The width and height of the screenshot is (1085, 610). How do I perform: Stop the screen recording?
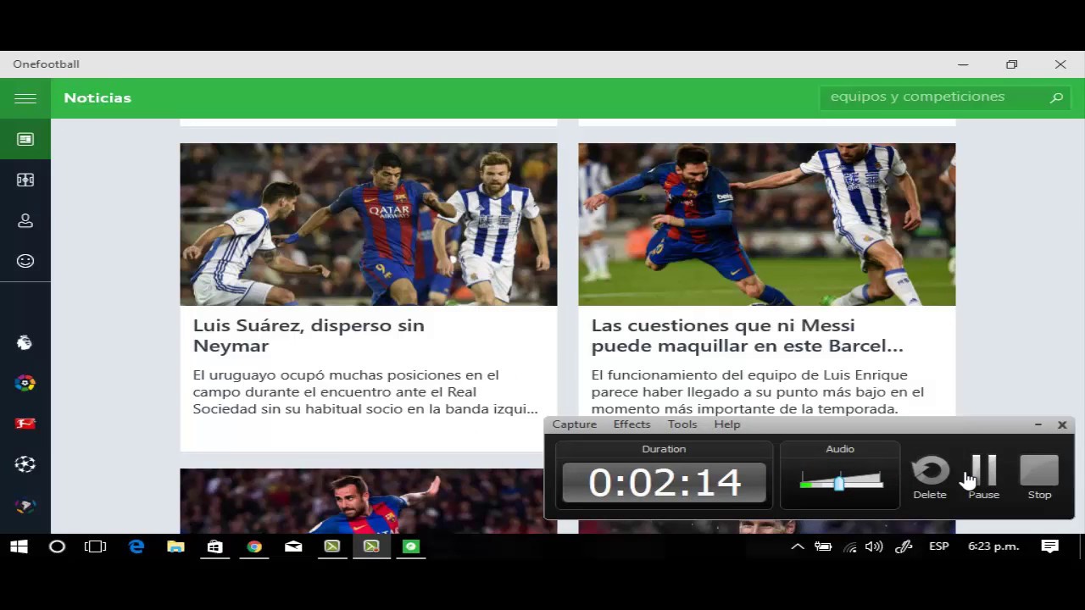click(x=1039, y=477)
